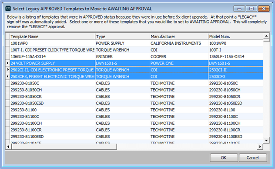
Task: Click the OK button
Action: [x=224, y=158]
